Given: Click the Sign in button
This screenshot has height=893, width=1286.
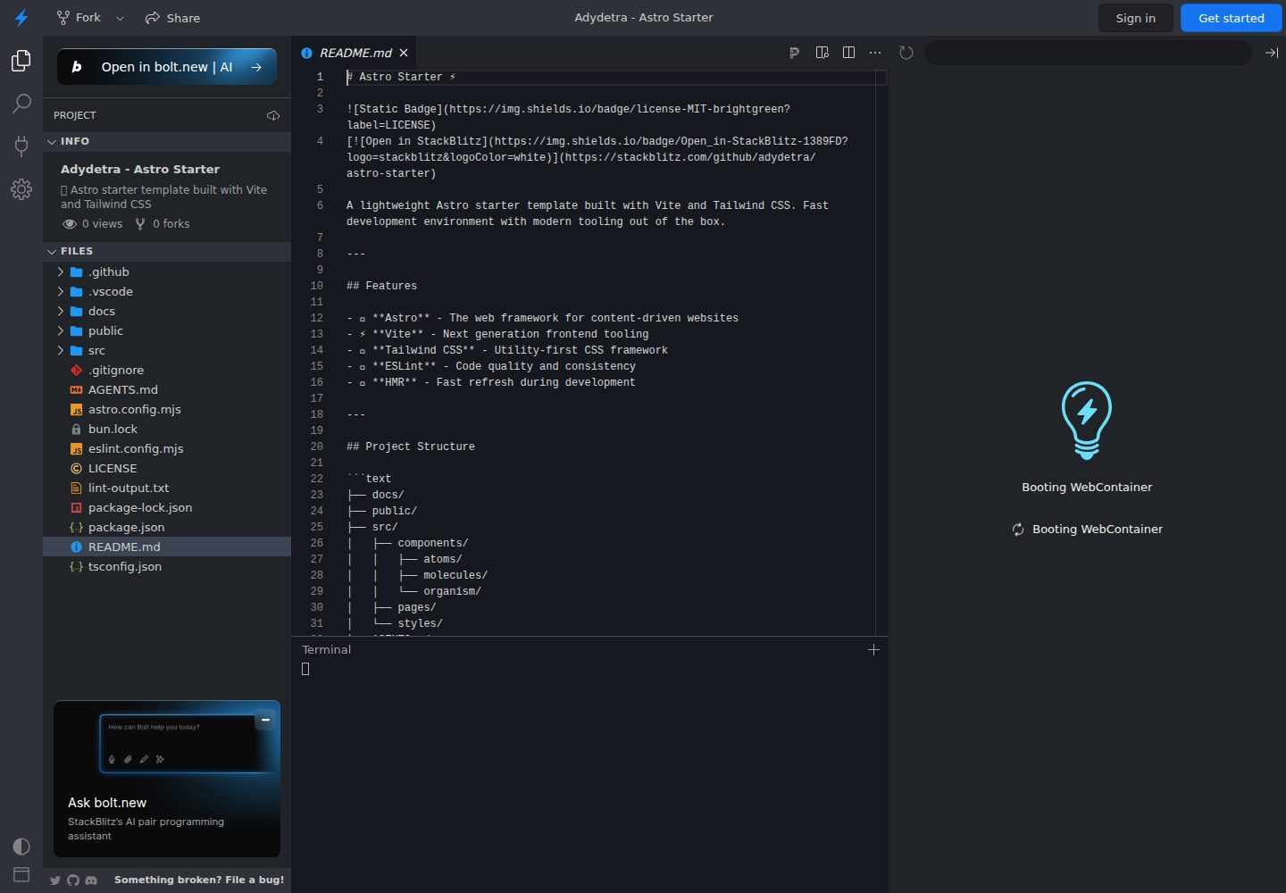Looking at the screenshot, I should (x=1136, y=18).
